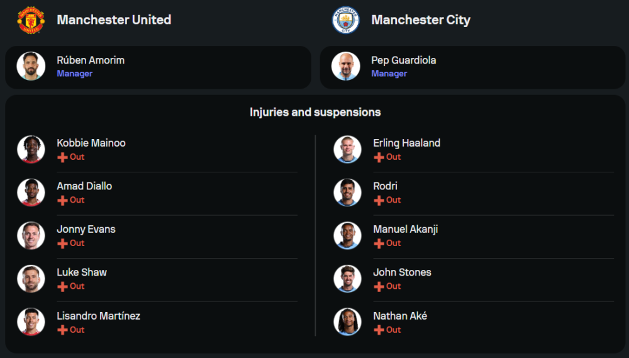Click the injury cross icon under Luke Shaw

click(x=62, y=286)
